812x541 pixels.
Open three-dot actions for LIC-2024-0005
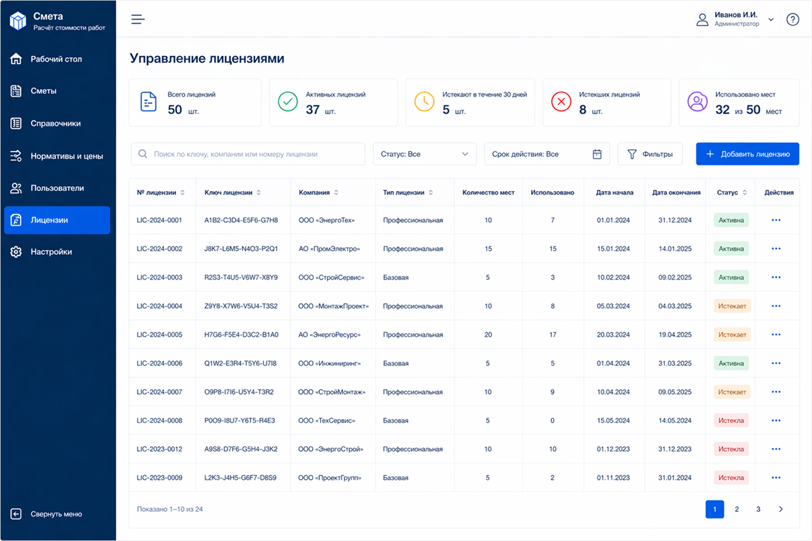tap(776, 335)
